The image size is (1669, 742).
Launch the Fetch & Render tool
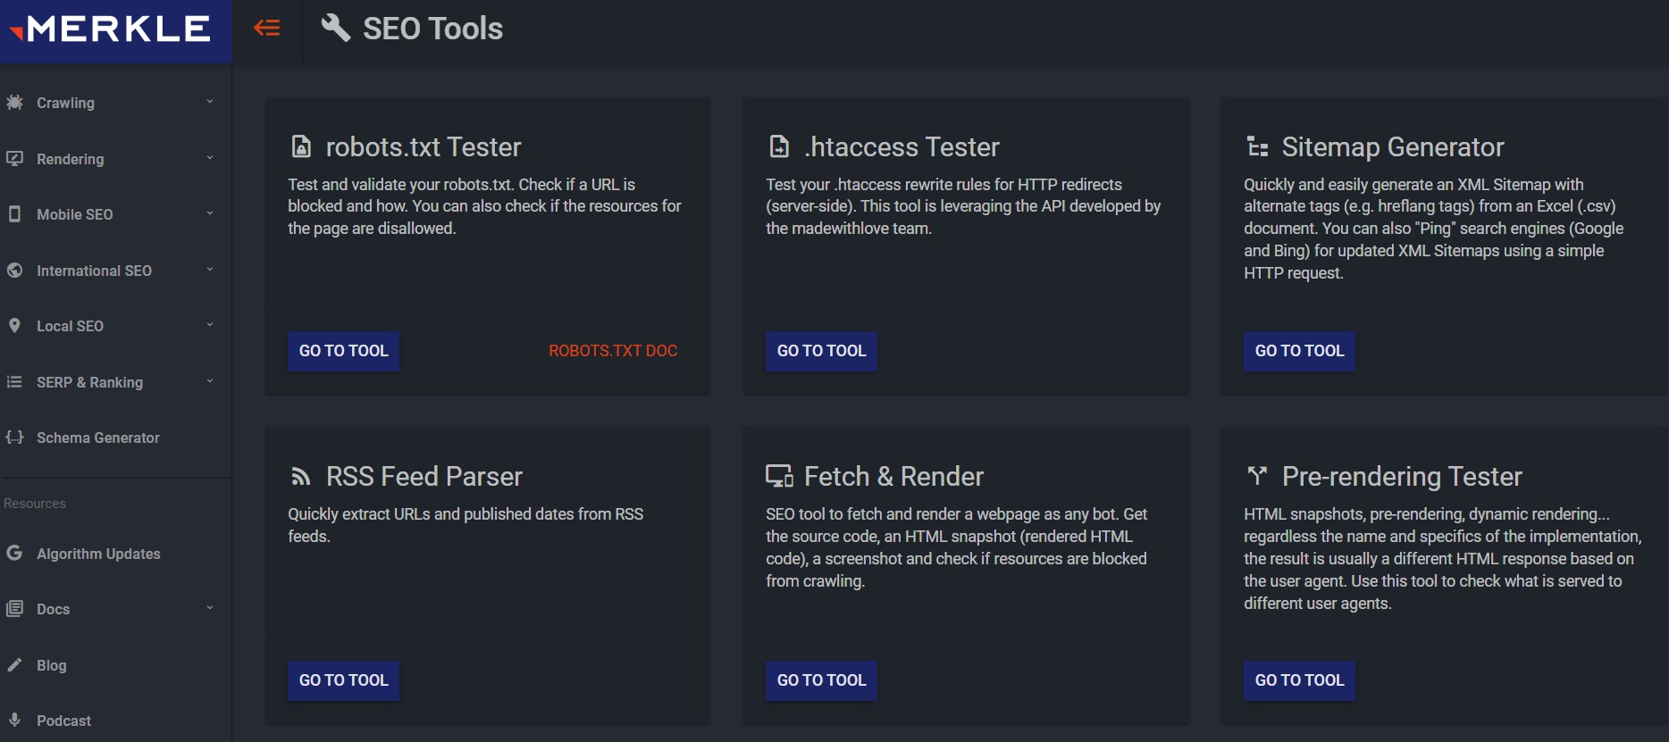pyautogui.click(x=821, y=680)
